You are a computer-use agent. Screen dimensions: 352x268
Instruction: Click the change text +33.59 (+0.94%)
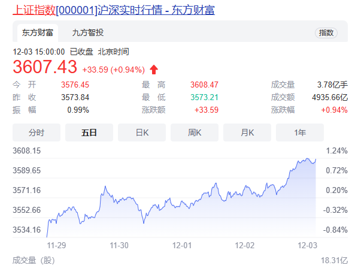click(x=114, y=70)
